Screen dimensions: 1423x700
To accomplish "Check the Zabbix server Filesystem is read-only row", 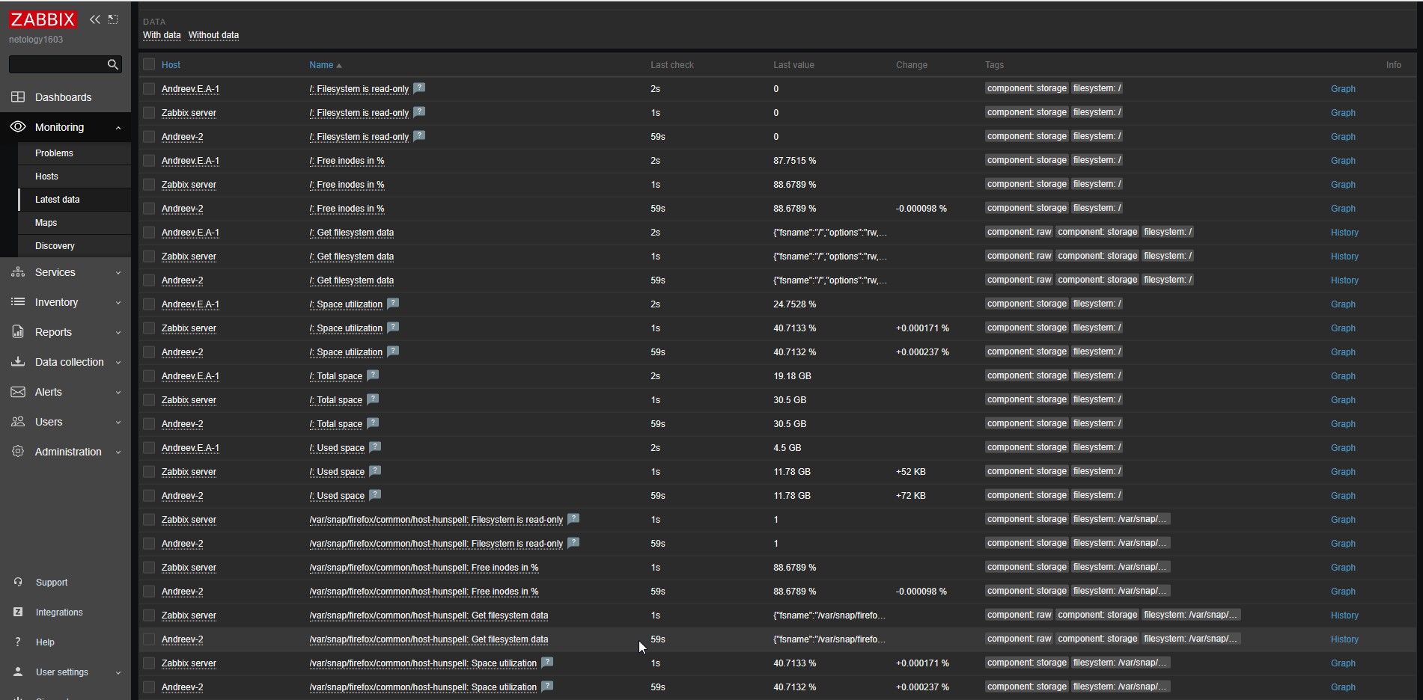I will pos(148,113).
